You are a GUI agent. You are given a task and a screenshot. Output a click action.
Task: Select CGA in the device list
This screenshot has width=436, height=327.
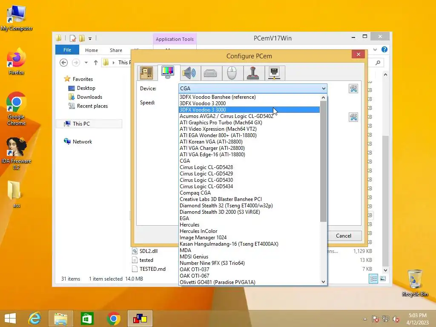[249, 161]
